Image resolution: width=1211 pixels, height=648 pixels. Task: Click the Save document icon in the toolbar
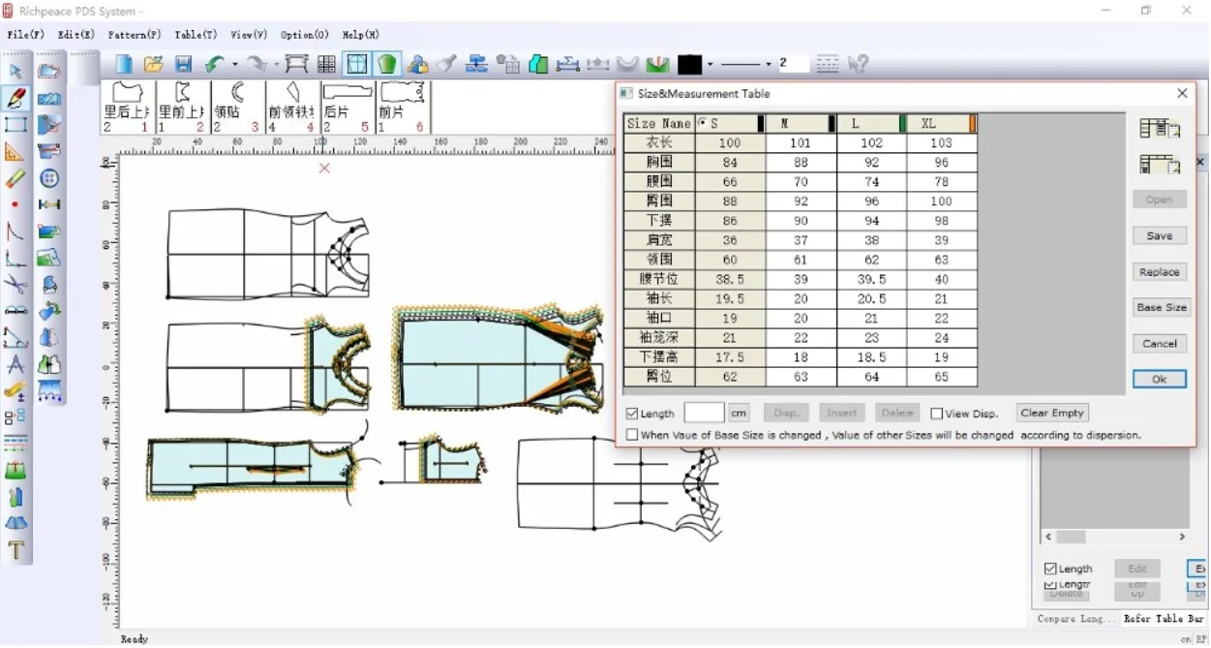tap(184, 62)
